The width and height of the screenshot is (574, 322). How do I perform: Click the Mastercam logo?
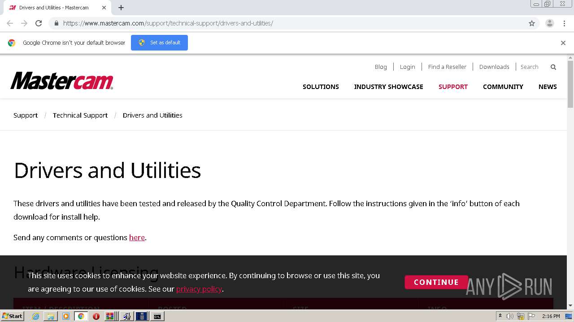coord(62,81)
